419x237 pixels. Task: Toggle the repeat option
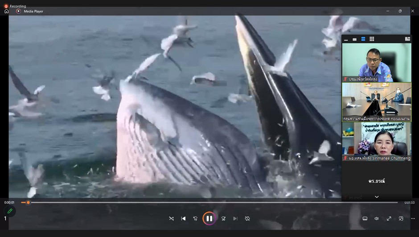247,219
